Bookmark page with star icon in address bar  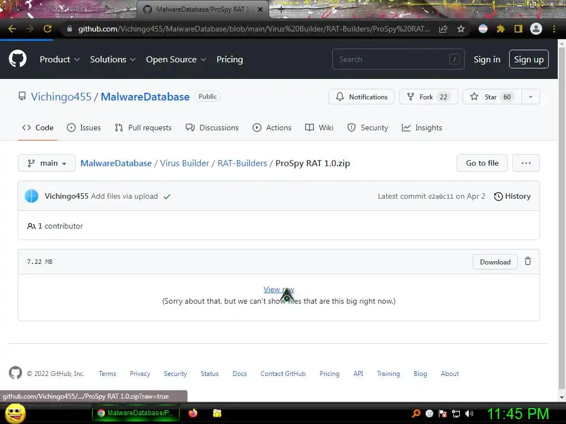click(461, 29)
